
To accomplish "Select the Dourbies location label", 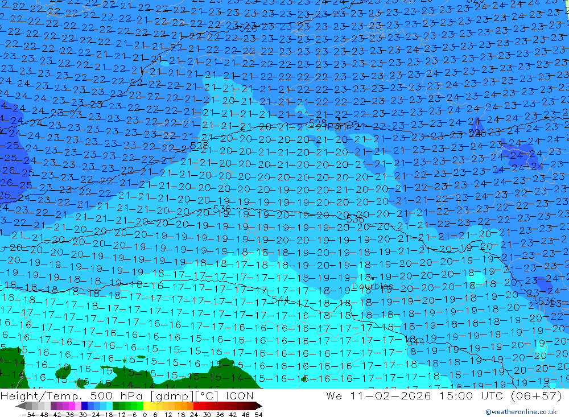I will pos(372,286).
